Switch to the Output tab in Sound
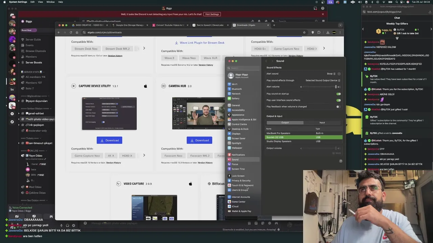The width and height of the screenshot is (433, 243). [x=285, y=123]
